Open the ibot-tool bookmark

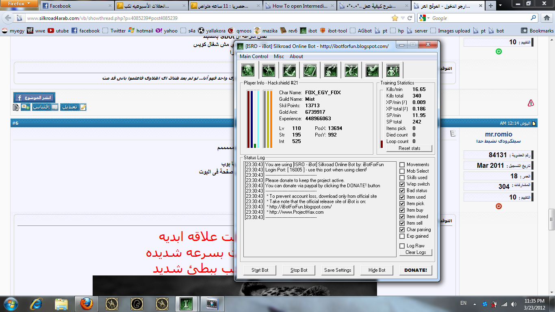[333, 30]
